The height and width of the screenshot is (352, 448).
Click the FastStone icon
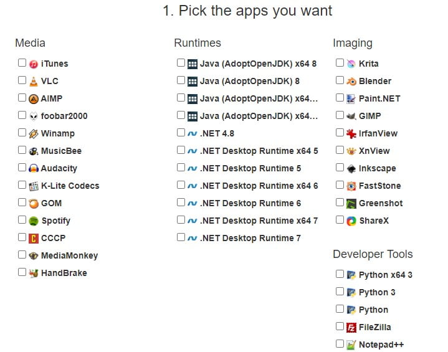pos(351,186)
